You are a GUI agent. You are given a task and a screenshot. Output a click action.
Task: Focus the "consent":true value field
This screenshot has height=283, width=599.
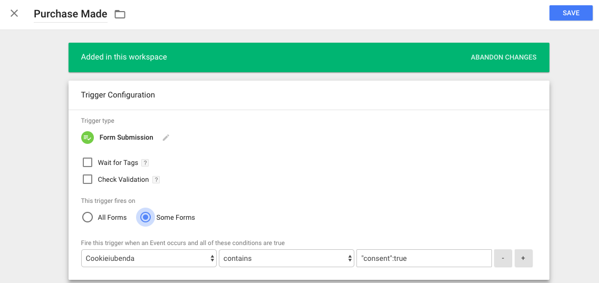[x=424, y=258]
